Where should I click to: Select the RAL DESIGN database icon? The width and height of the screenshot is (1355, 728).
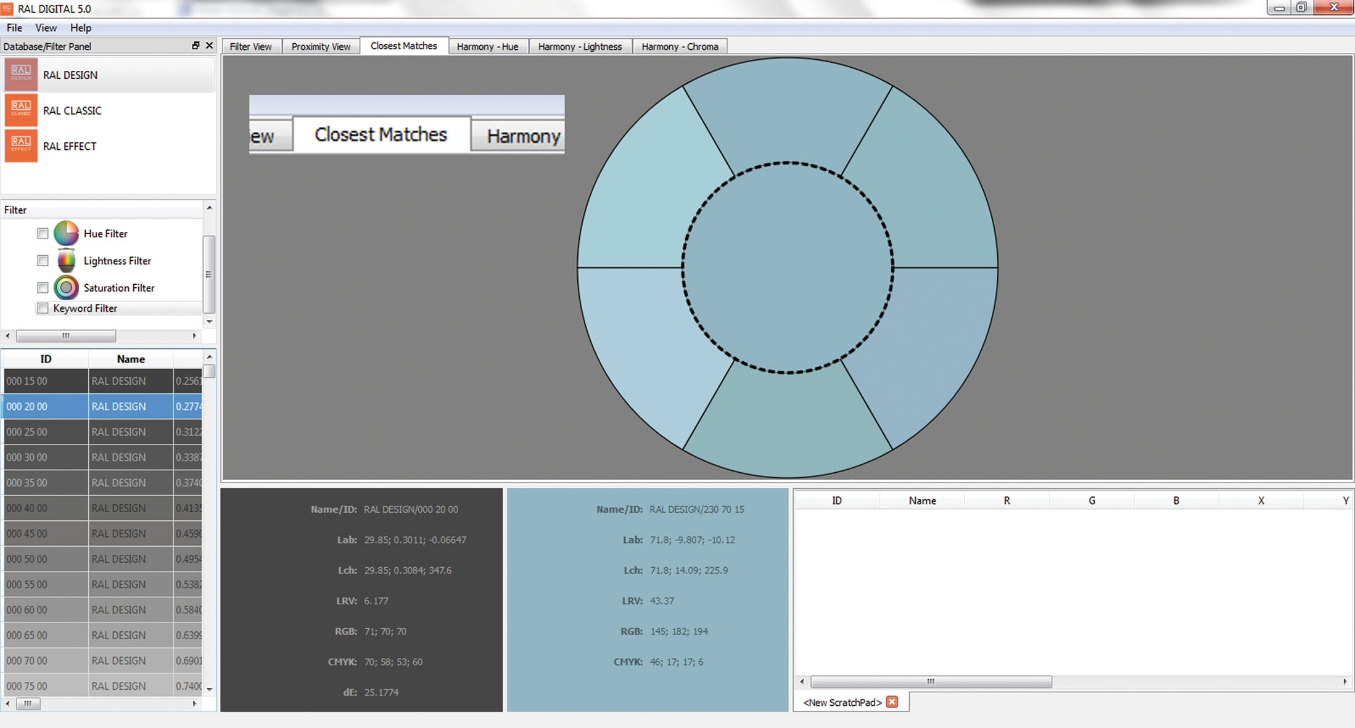pos(21,75)
